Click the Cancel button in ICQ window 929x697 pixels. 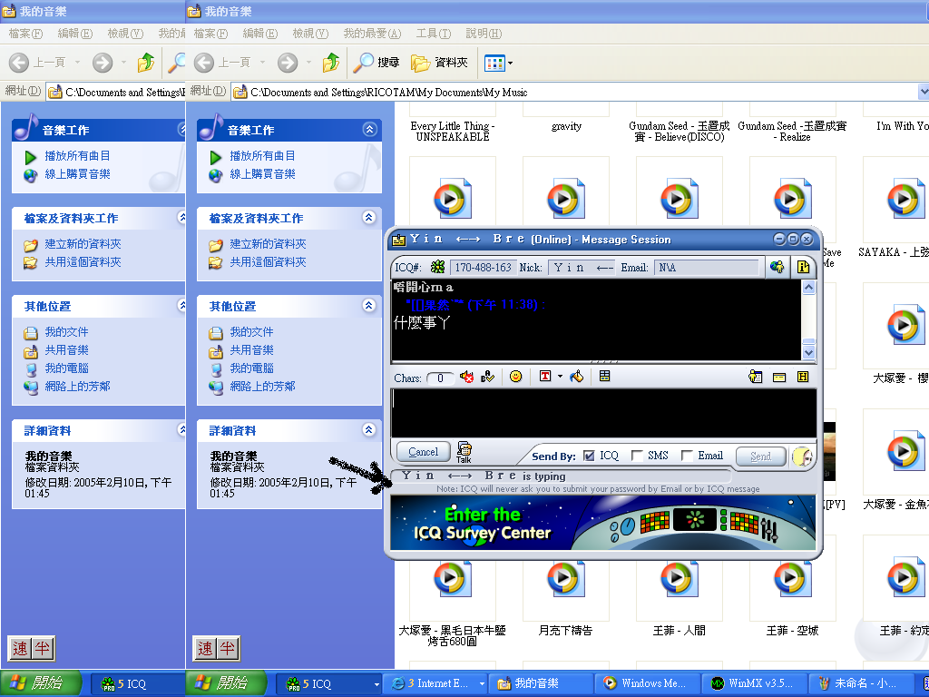click(x=423, y=452)
